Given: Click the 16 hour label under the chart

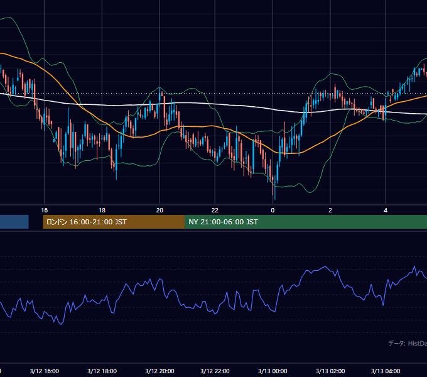Looking at the screenshot, I should [44, 210].
